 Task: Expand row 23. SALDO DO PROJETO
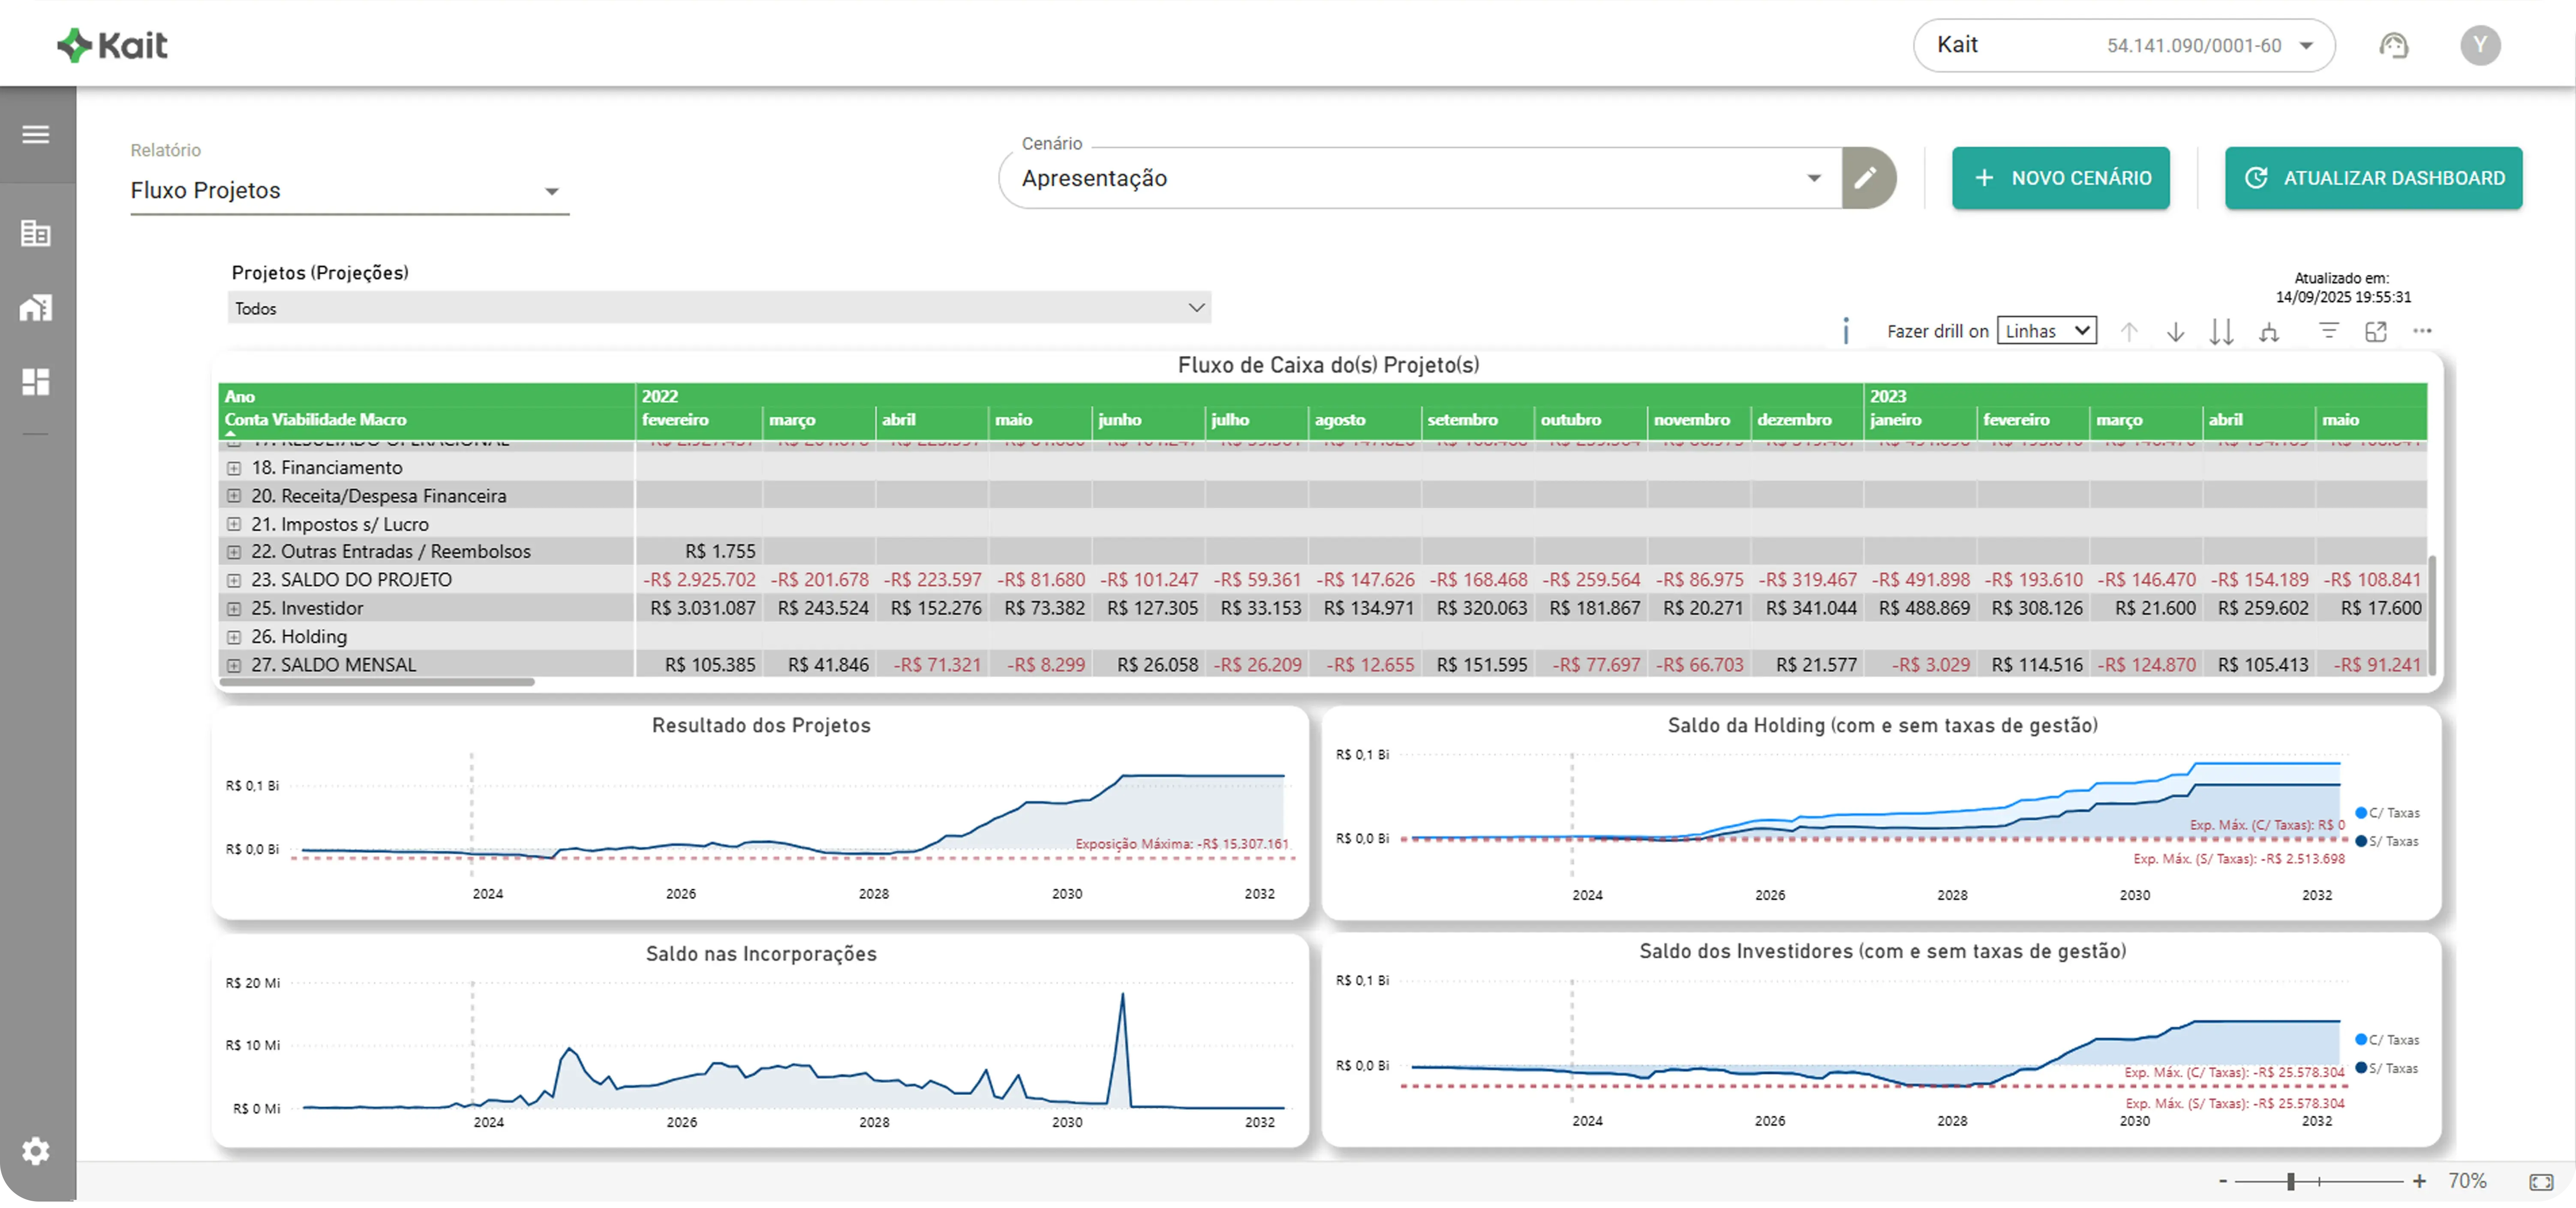(234, 580)
